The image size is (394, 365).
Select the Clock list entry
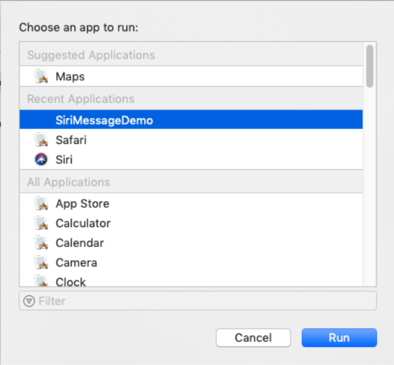191,280
